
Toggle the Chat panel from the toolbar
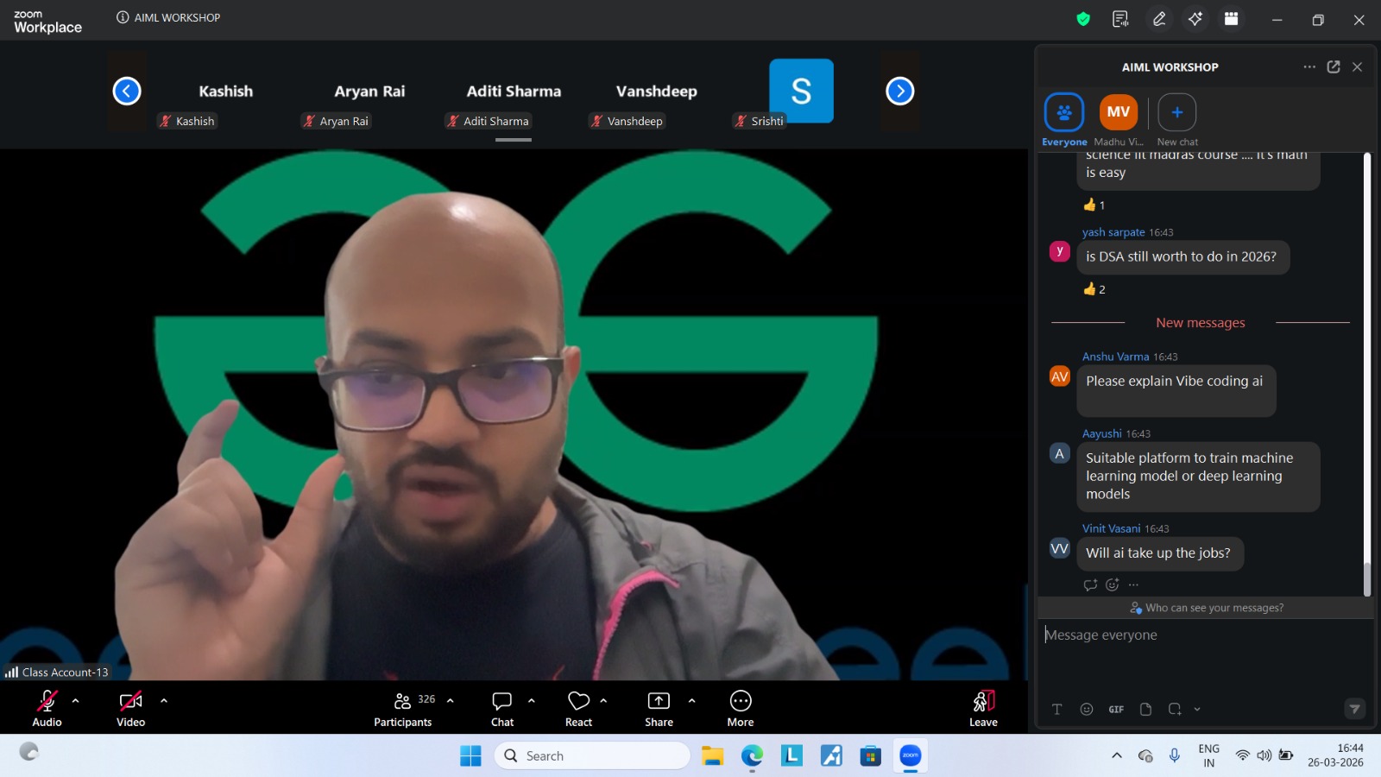502,708
